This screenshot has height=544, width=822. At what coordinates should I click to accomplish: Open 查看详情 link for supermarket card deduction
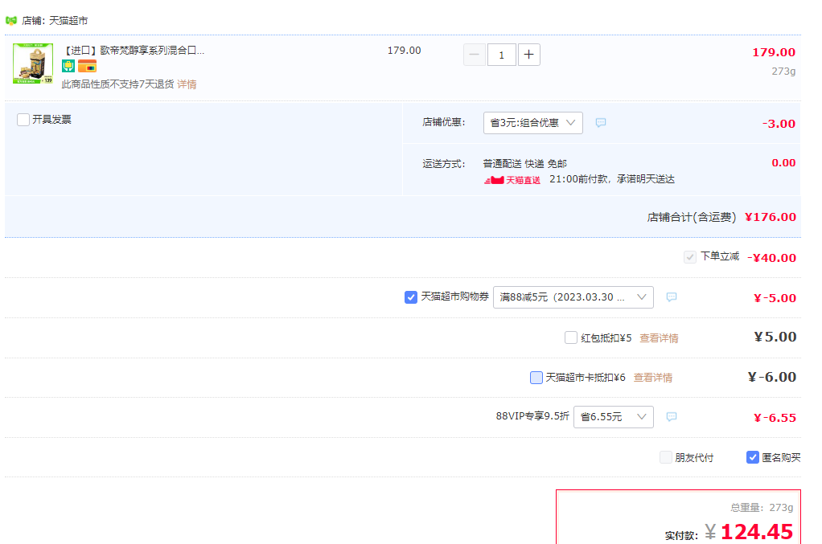pyautogui.click(x=653, y=378)
